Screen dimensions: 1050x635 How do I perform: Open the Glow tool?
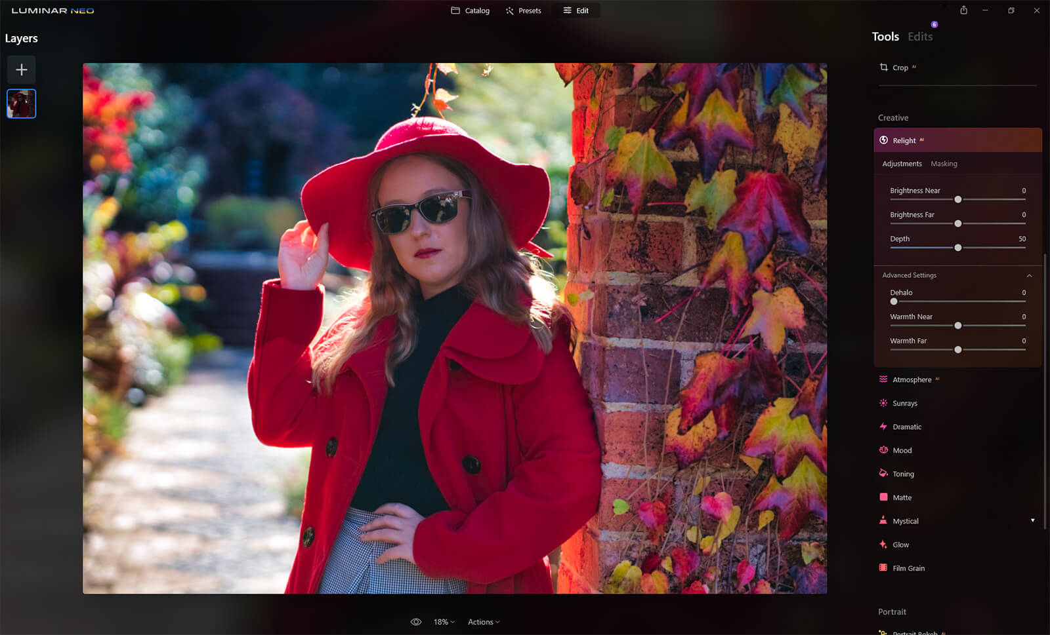(900, 545)
